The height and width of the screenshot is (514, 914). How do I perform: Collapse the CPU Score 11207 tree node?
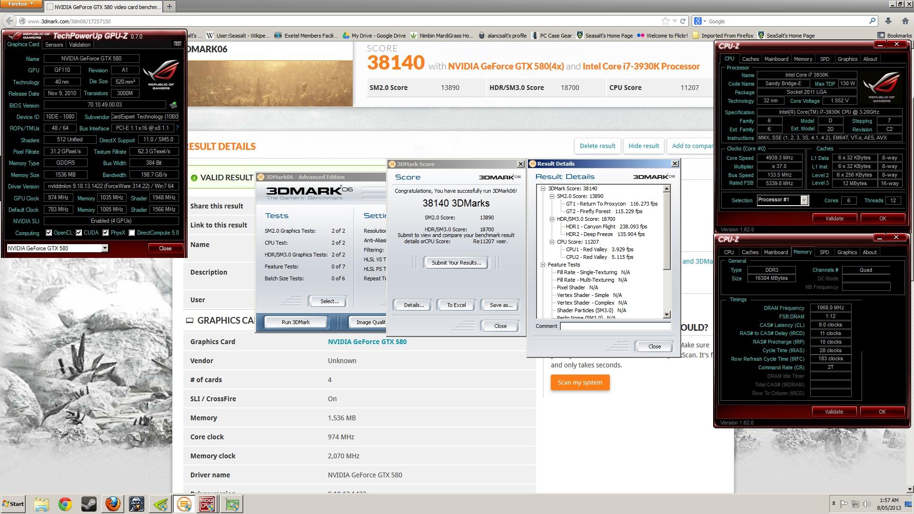552,242
